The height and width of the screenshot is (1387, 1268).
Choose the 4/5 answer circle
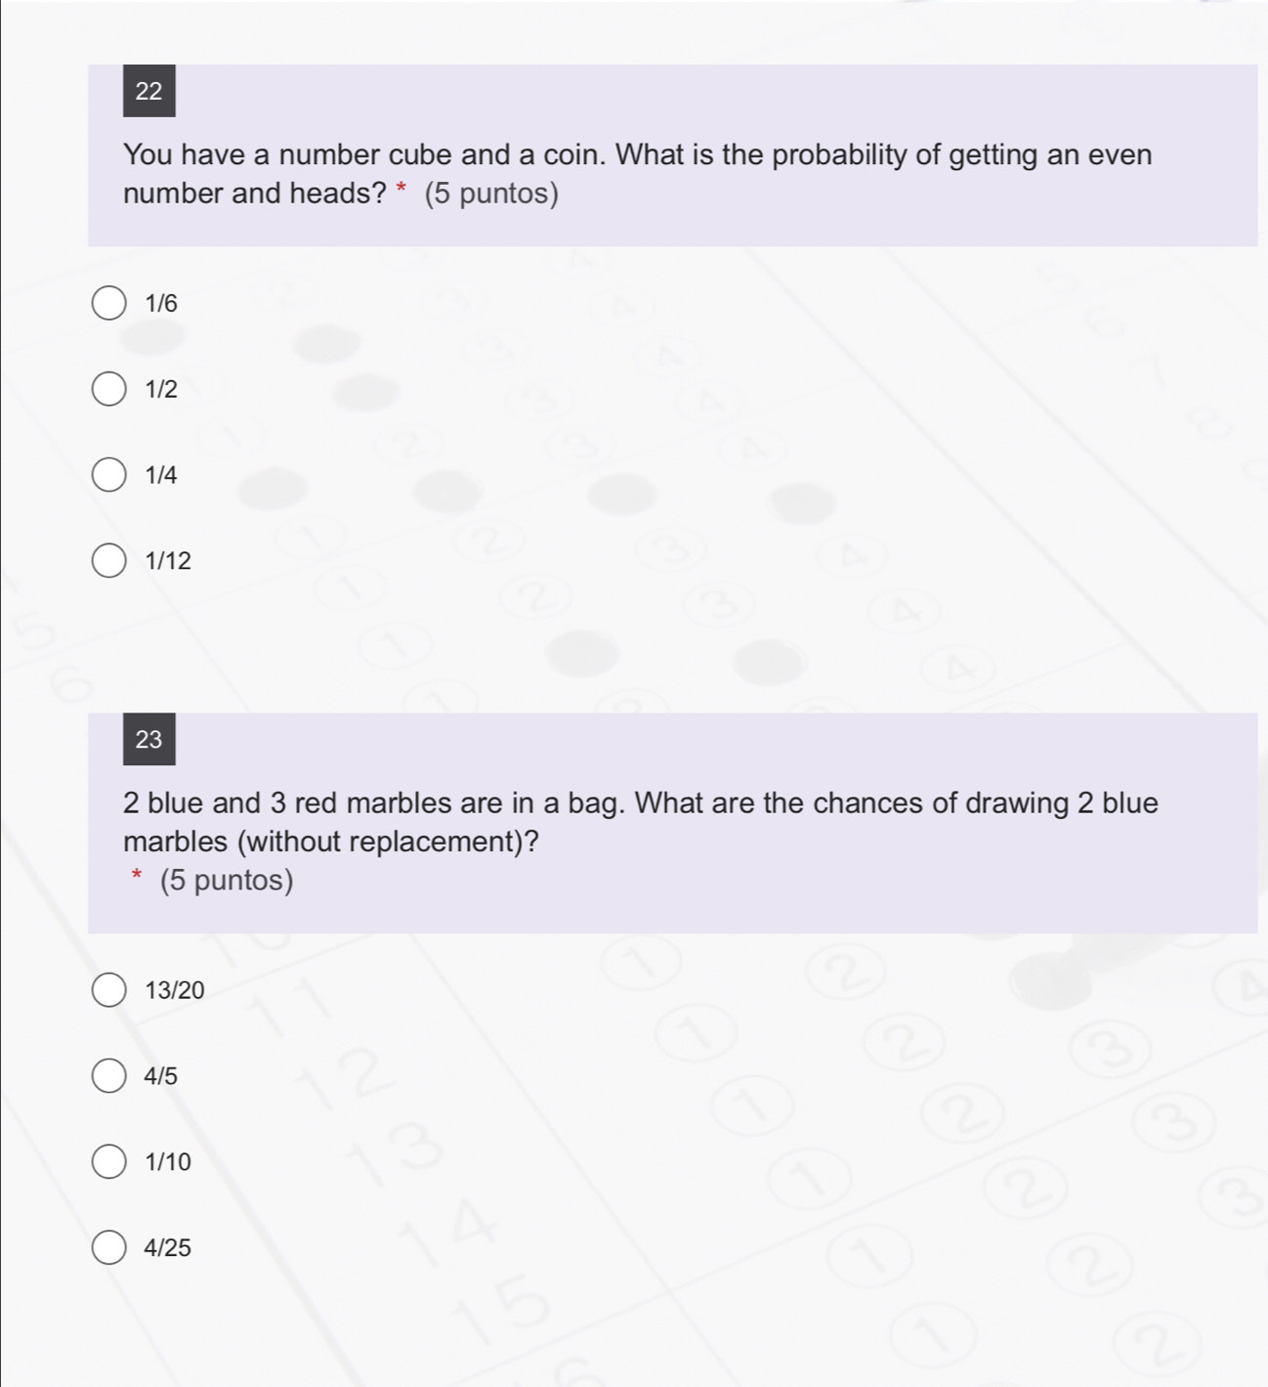(x=109, y=1076)
